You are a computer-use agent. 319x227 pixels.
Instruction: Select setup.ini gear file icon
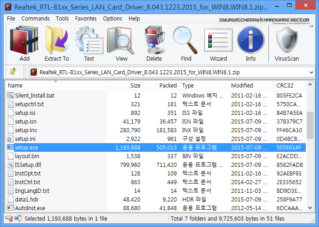[x=10, y=139]
